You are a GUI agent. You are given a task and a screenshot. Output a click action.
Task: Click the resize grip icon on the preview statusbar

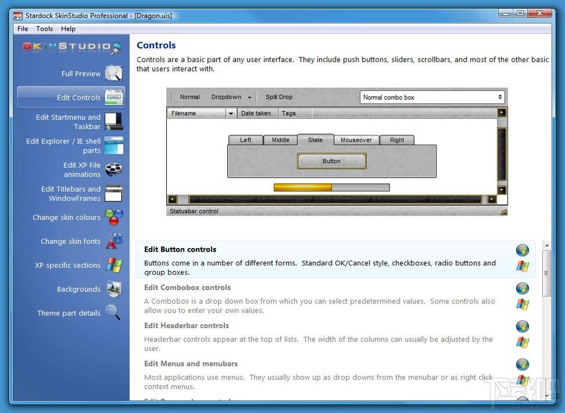point(504,212)
